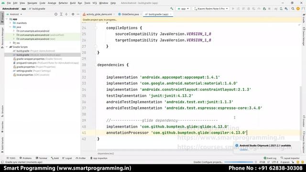The width and height of the screenshot is (306, 172).
Task: Open the Xiaomi Redmi Note 5 Pro device dropdown
Action: click(211, 9)
